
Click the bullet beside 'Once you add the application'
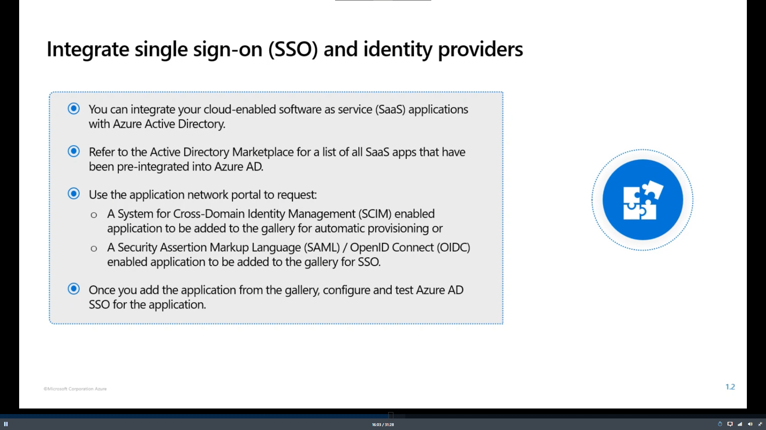[x=74, y=289]
